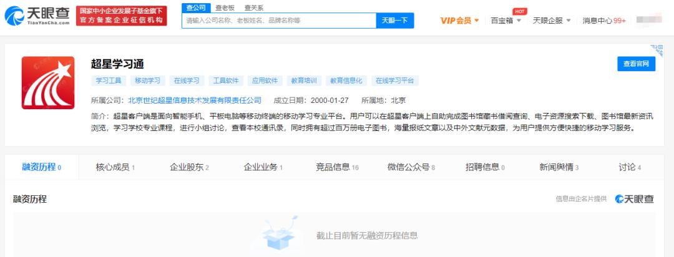This screenshot has width=674, height=257.
Task: Switch to the 核心成员 tab
Action: [x=115, y=167]
